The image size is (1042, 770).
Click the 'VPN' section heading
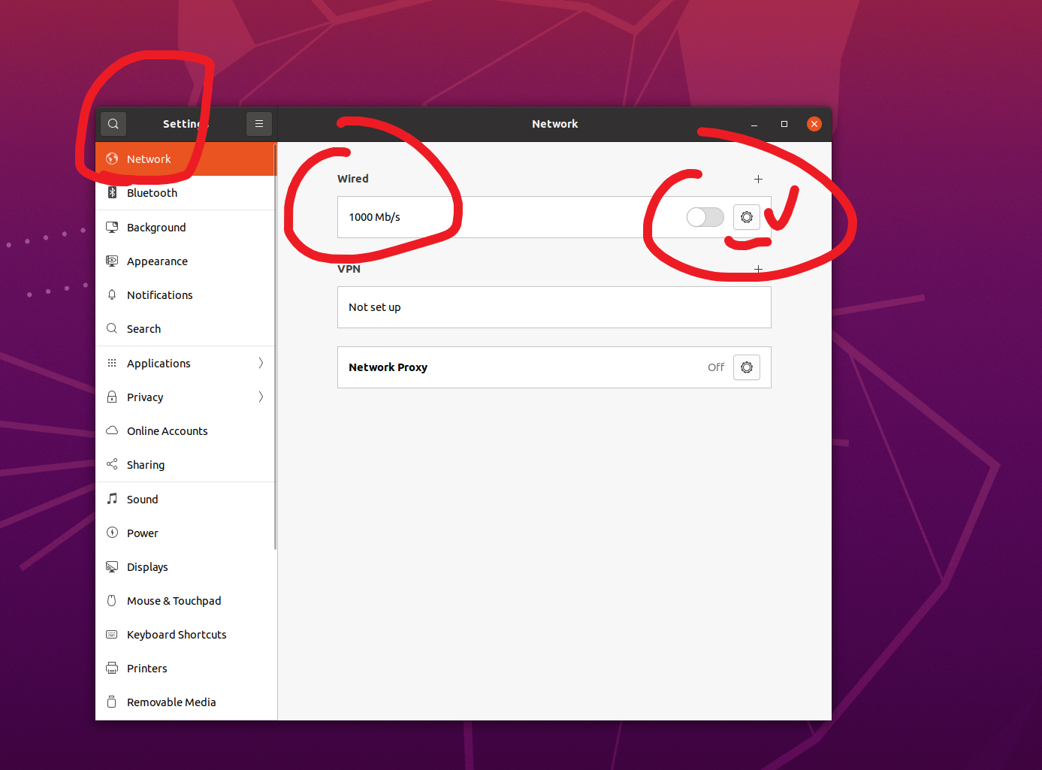(x=349, y=269)
